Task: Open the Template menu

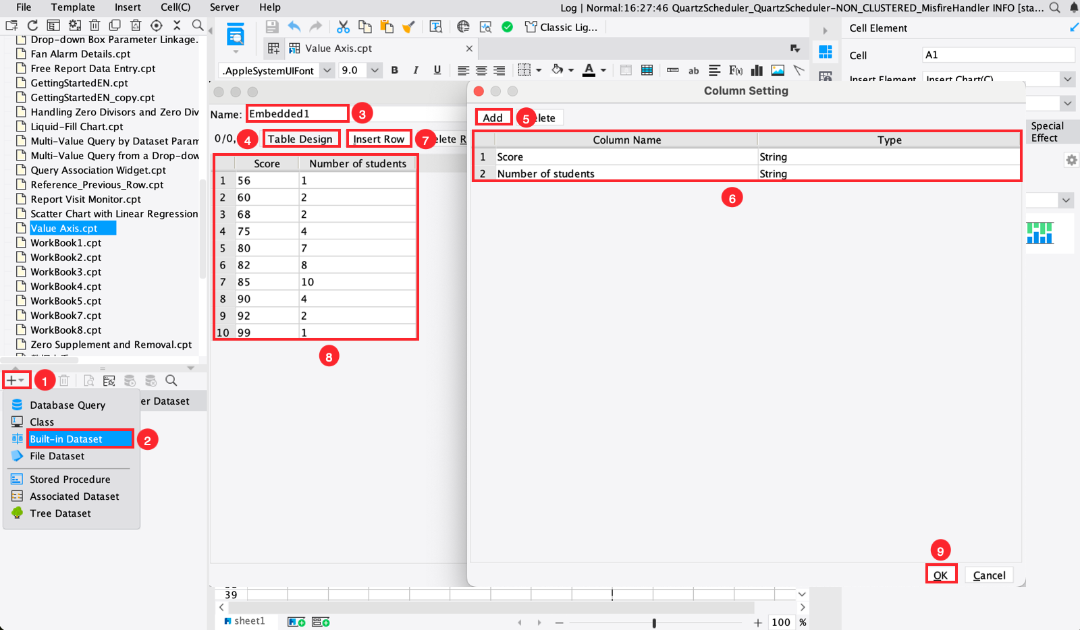Action: click(x=73, y=7)
